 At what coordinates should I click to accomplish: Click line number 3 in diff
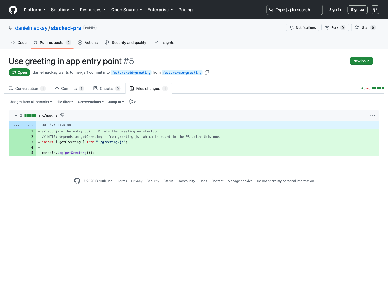click(x=29, y=142)
